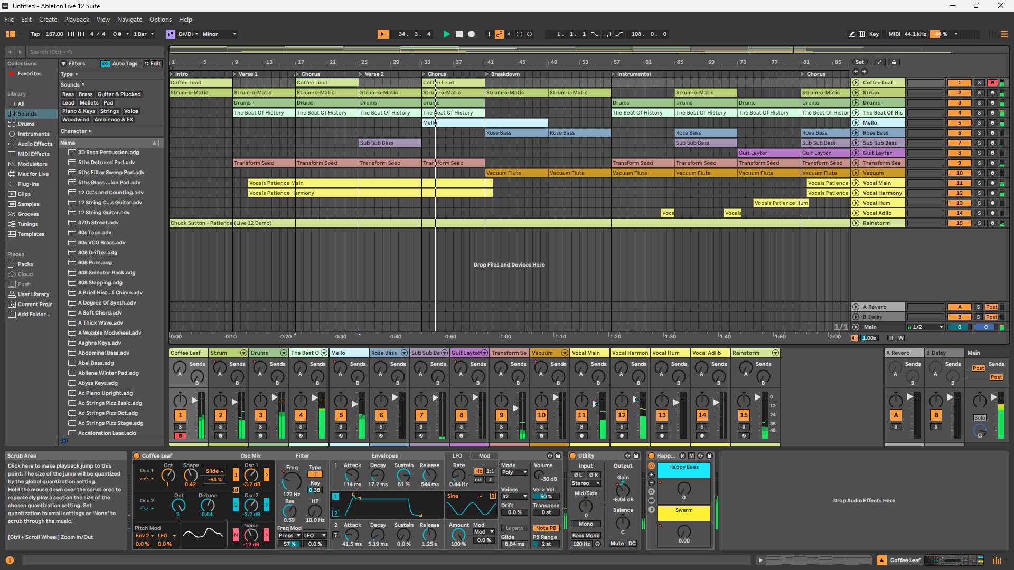Image resolution: width=1014 pixels, height=570 pixels.
Task: Toggle the Automation Arm button
Action: [499, 34]
